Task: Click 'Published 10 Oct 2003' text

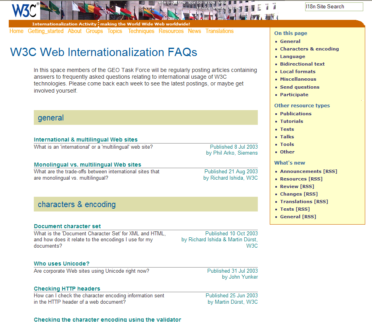Action: click(x=231, y=233)
